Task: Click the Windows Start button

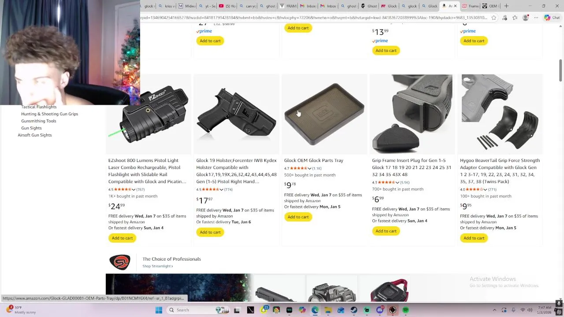Action: tap(159, 310)
